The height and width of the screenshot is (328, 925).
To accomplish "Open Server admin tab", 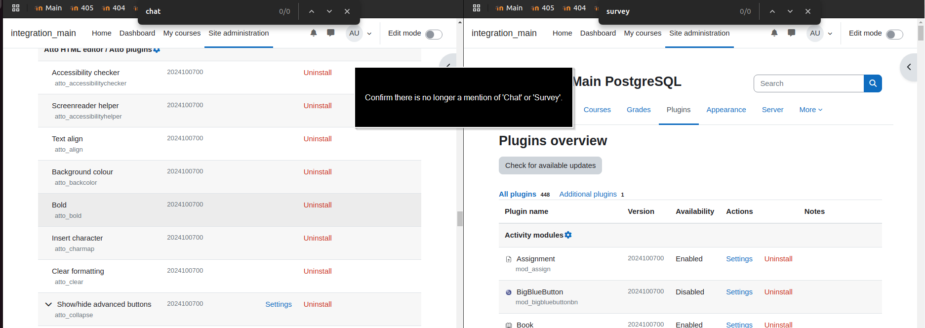I will pyautogui.click(x=772, y=110).
